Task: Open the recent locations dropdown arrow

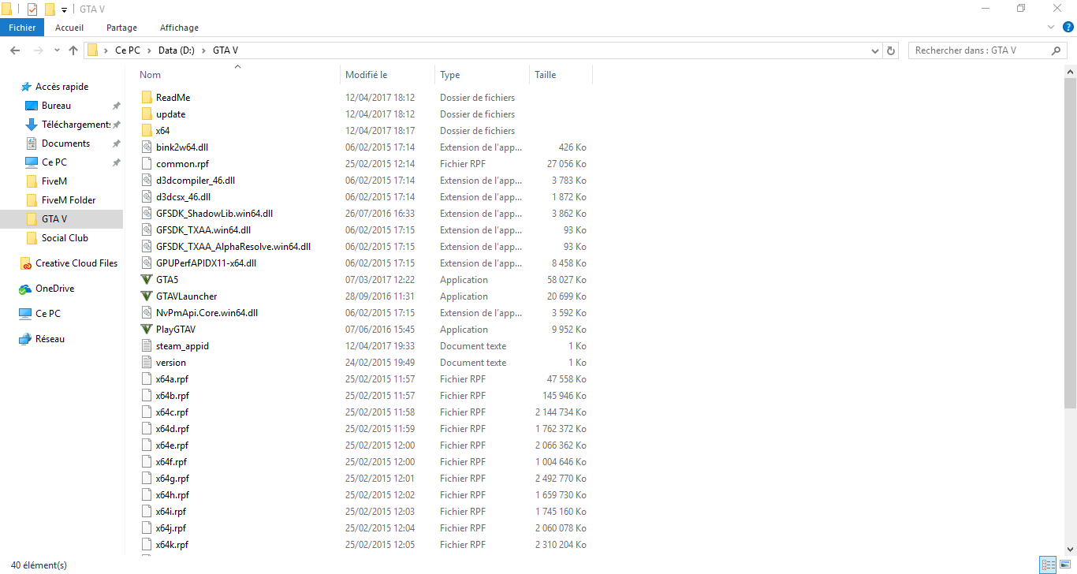Action: coord(57,50)
